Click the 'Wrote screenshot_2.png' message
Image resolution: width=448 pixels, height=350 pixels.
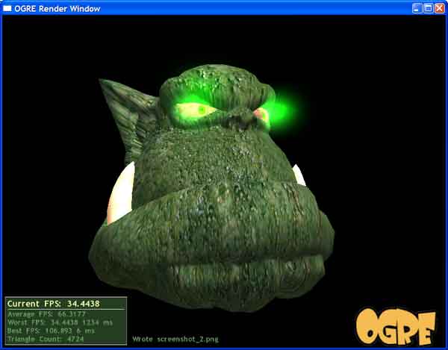175,339
